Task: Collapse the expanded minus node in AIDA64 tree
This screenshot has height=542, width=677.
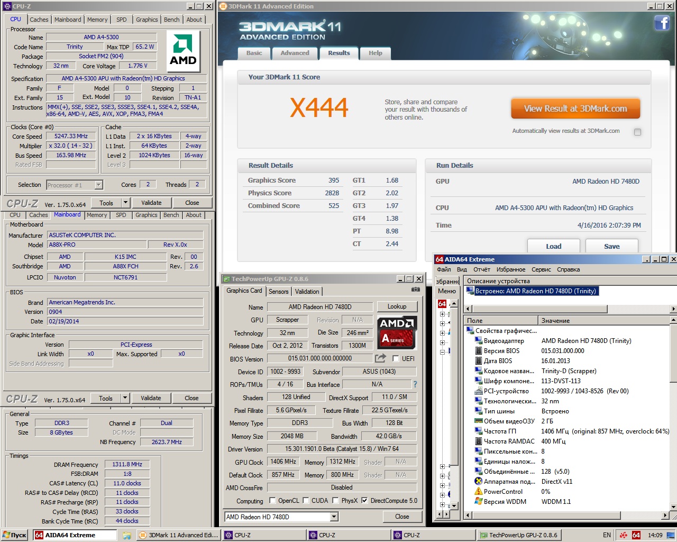Action: point(442,351)
